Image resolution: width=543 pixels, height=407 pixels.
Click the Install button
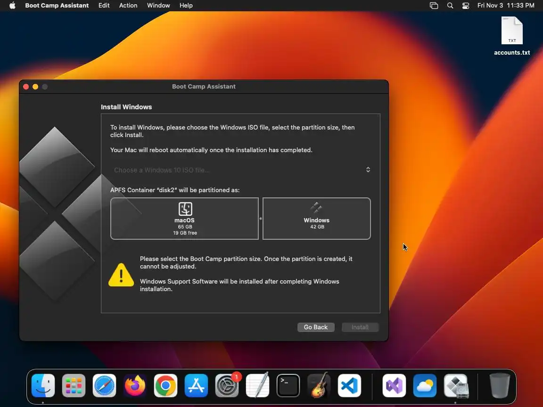pos(360,327)
